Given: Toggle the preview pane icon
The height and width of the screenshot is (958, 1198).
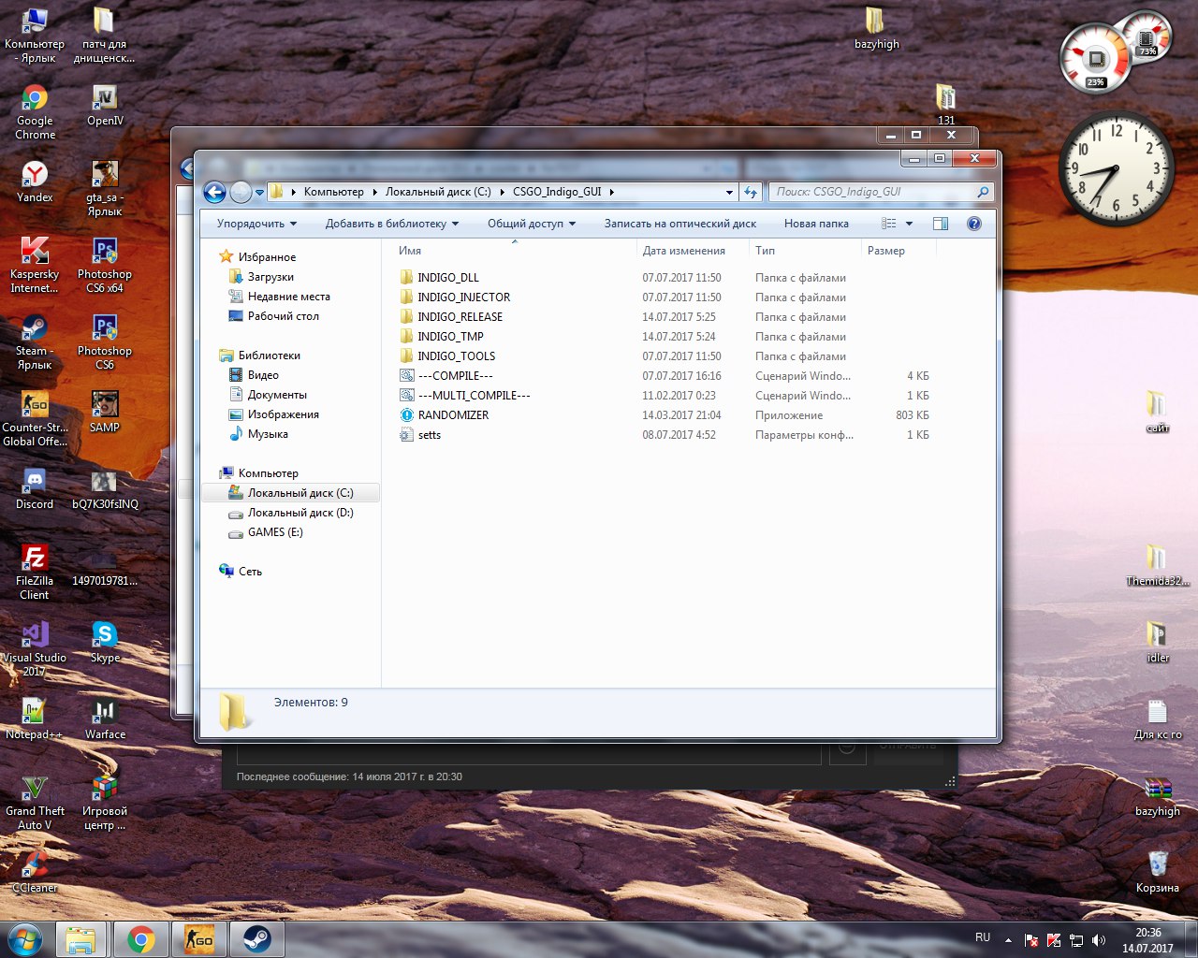Looking at the screenshot, I should coord(941,224).
